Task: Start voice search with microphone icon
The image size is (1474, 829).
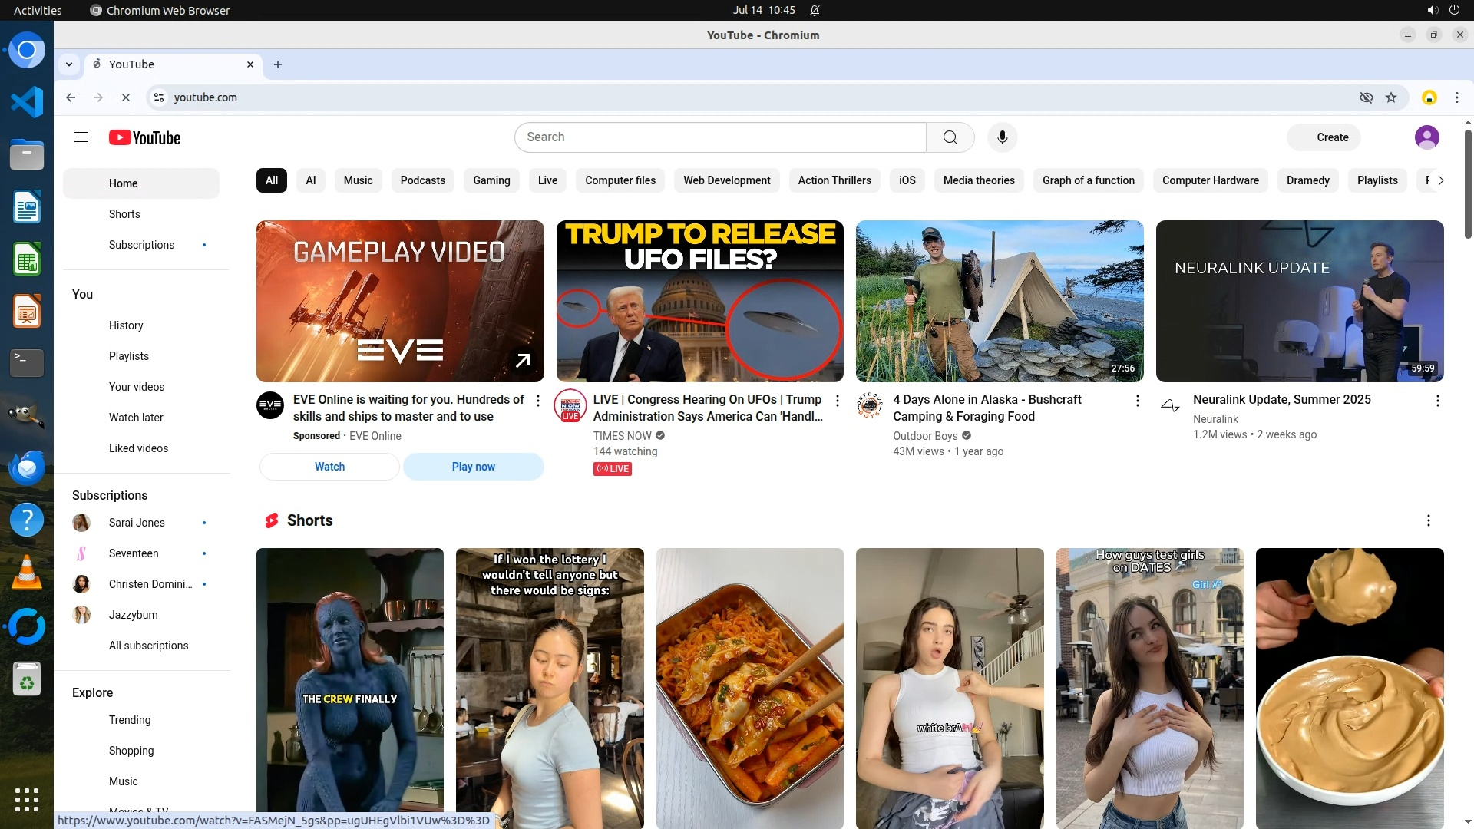Action: pos(1002,137)
